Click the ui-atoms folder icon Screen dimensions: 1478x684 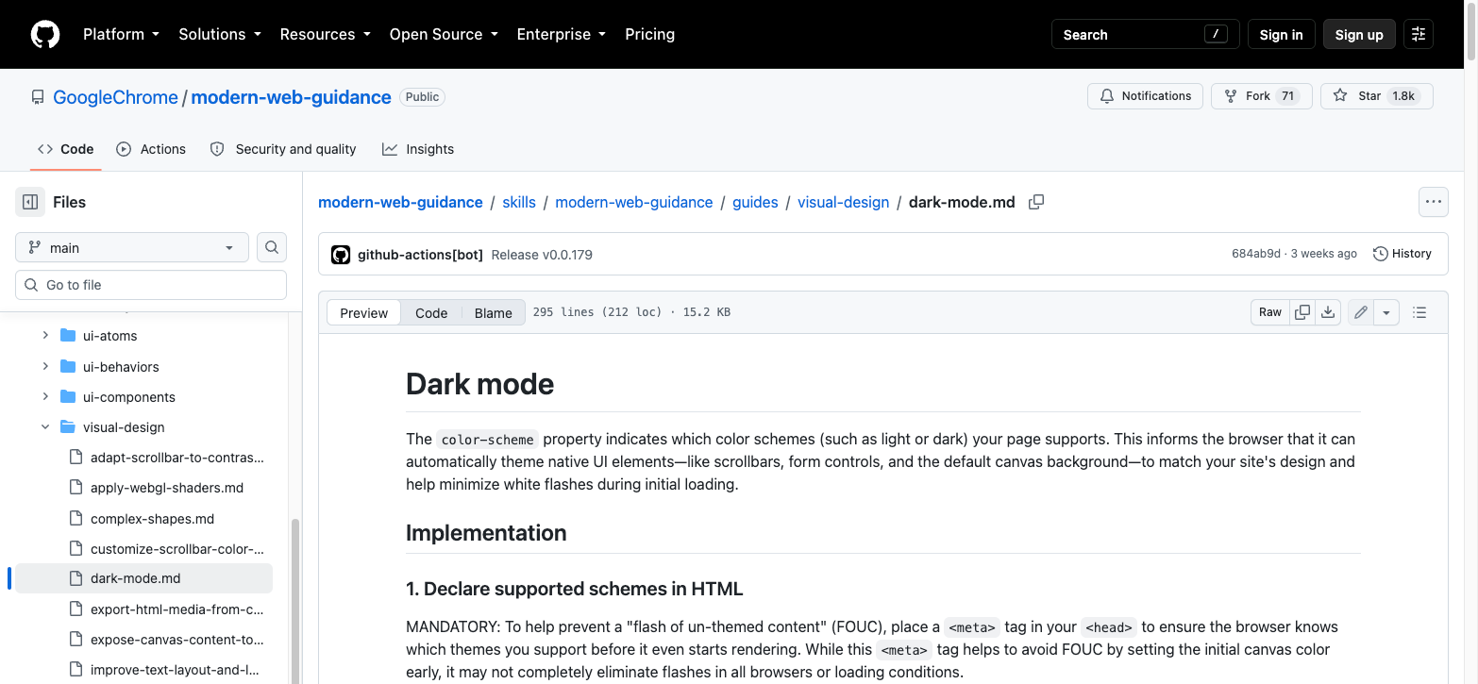68,335
